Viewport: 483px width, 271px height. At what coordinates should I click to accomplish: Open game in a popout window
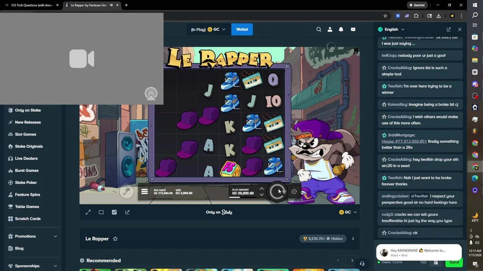click(127, 212)
